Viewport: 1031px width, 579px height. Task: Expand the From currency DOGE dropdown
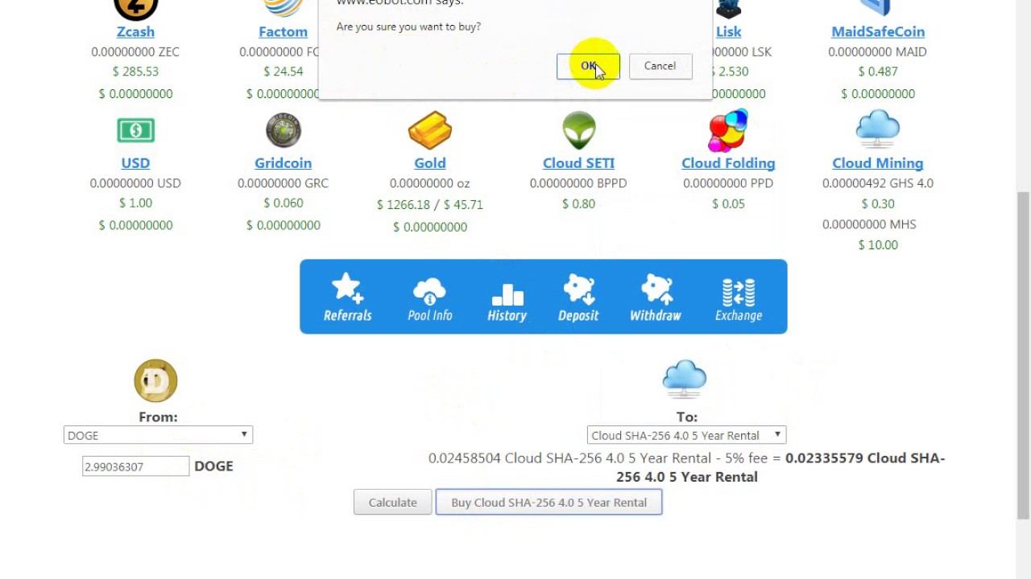pos(158,435)
